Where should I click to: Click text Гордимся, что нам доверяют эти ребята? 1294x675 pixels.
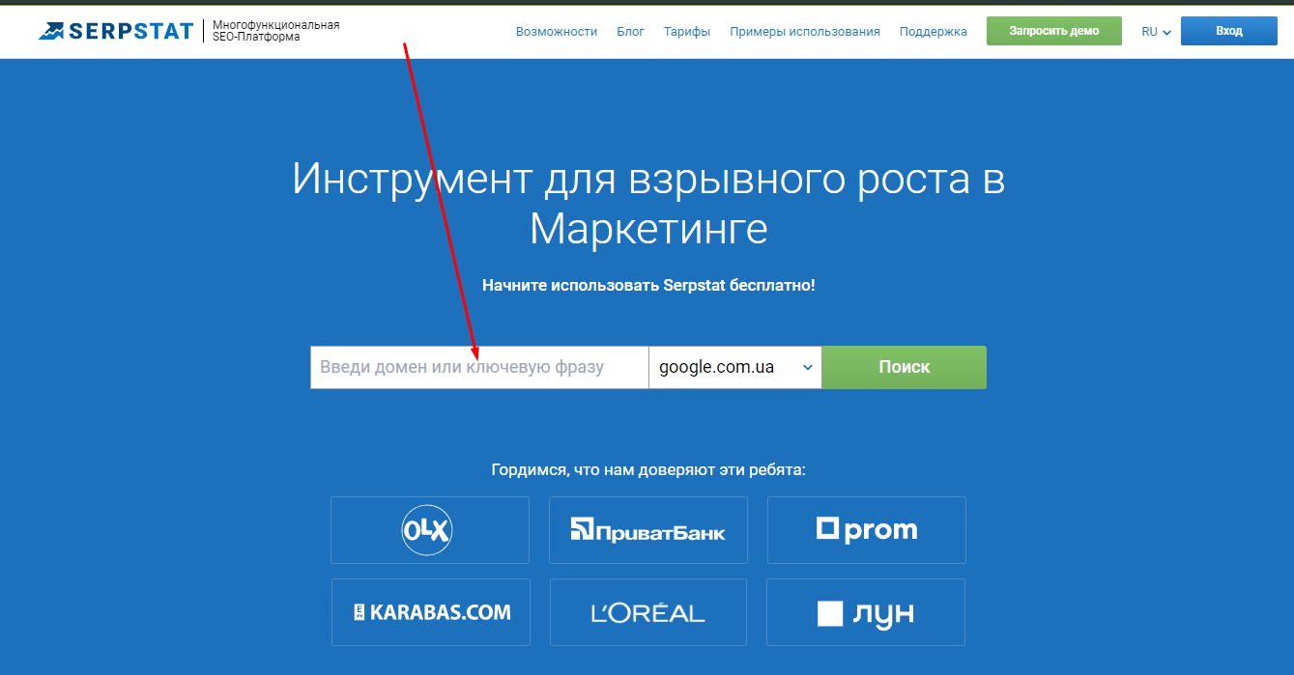coord(648,470)
